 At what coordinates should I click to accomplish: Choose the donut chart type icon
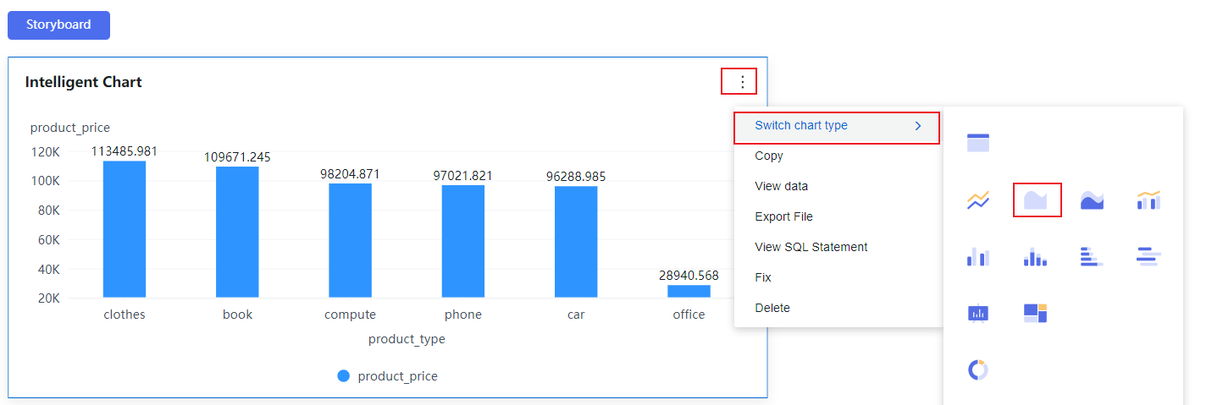pos(978,369)
